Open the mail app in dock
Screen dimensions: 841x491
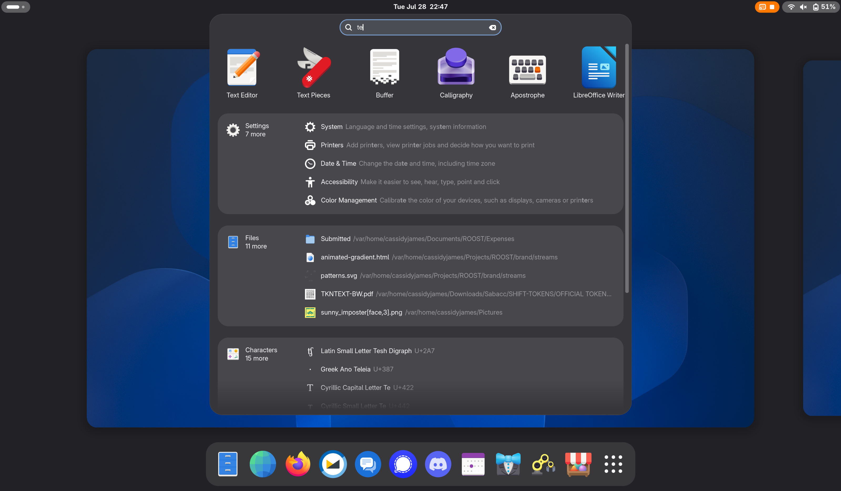pyautogui.click(x=333, y=464)
